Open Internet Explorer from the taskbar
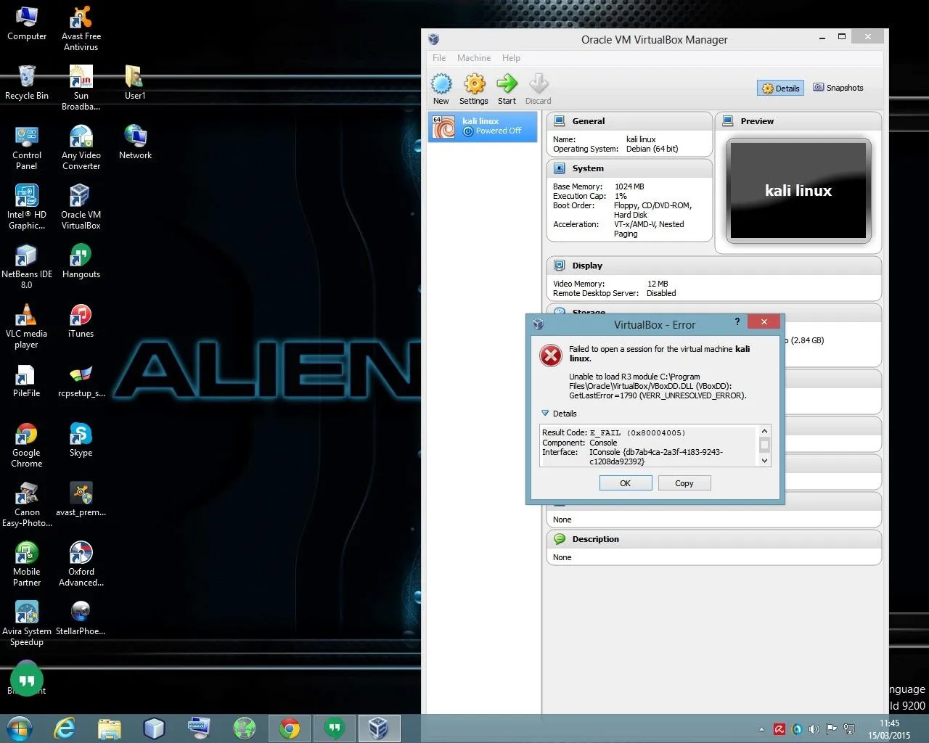This screenshot has width=929, height=743. (65, 728)
